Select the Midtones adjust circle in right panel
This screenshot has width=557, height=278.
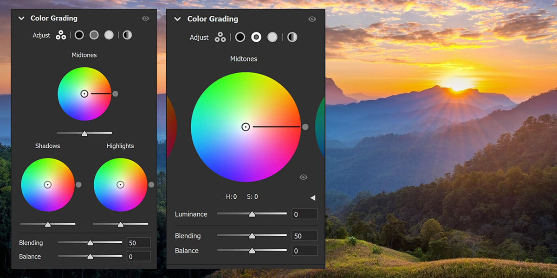[x=256, y=37]
